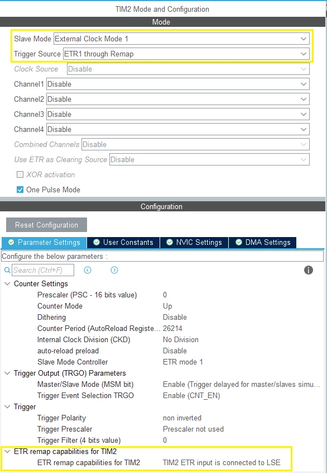This screenshot has width=327, height=473.
Task: Toggle the XOR activation checkbox
Action: 20,174
